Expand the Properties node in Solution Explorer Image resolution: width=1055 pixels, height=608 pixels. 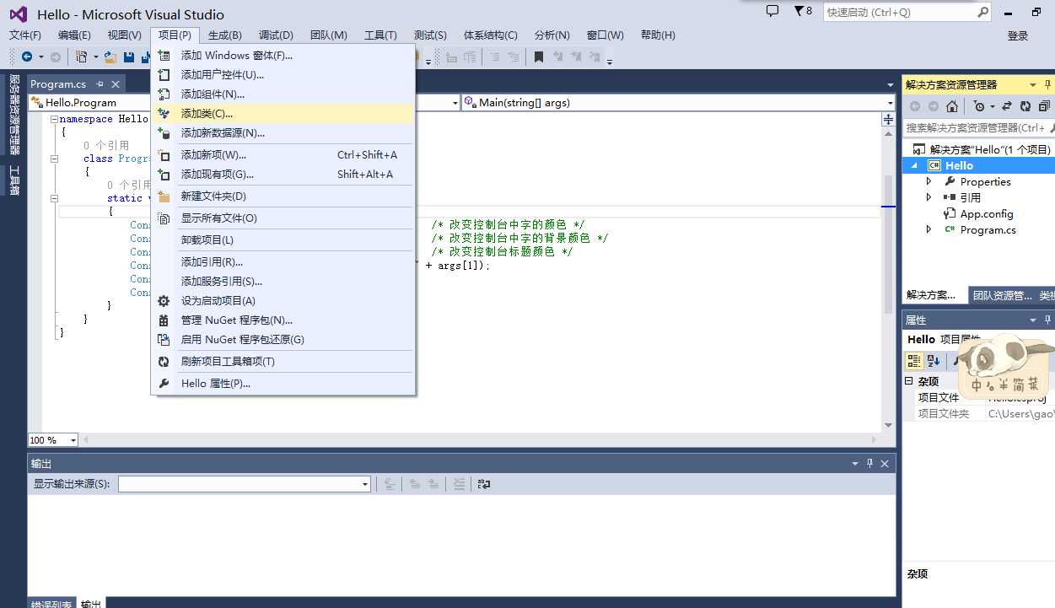tap(929, 181)
